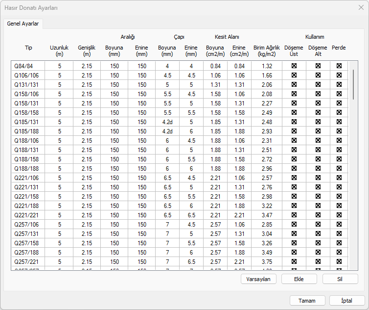Click Uzunluk cell of row Q158/158
Image resolution: width=369 pixels, height=310 pixels.
(x=60, y=112)
